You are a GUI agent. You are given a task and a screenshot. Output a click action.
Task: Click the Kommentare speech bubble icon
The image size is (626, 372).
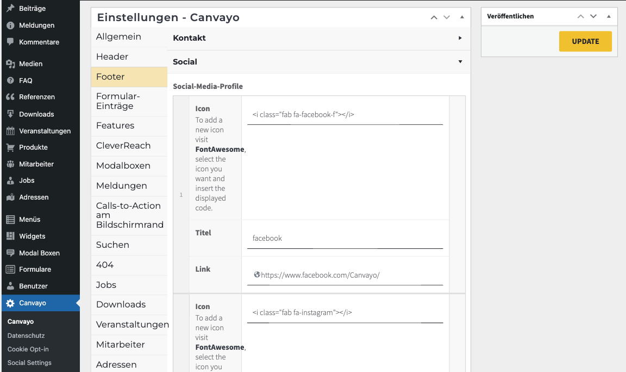pyautogui.click(x=10, y=42)
